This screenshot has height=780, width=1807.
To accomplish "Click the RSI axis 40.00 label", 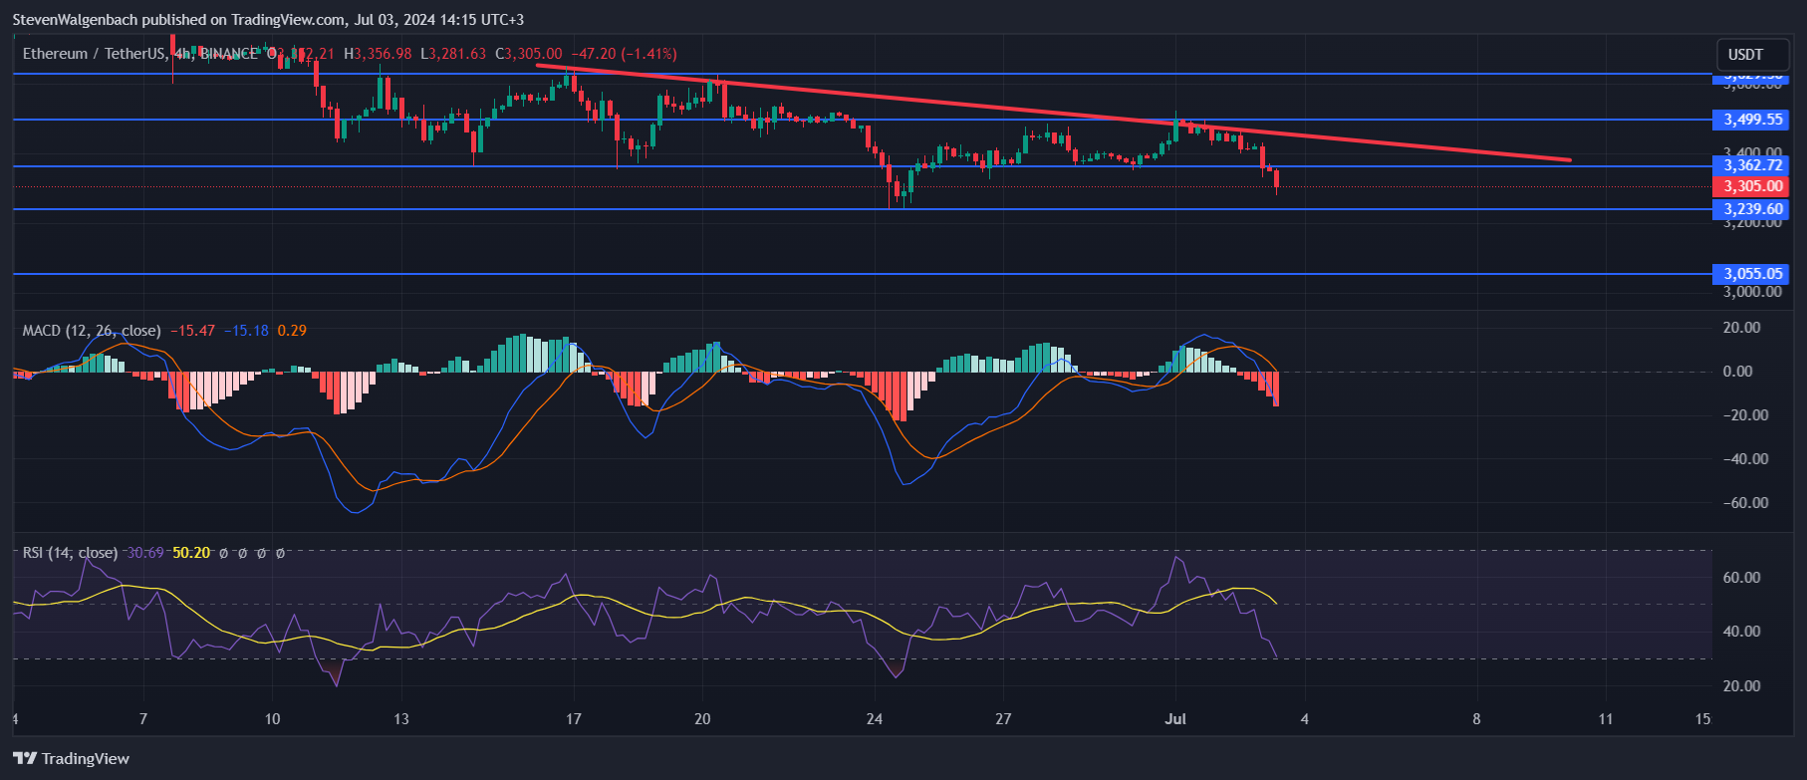I will tap(1741, 632).
